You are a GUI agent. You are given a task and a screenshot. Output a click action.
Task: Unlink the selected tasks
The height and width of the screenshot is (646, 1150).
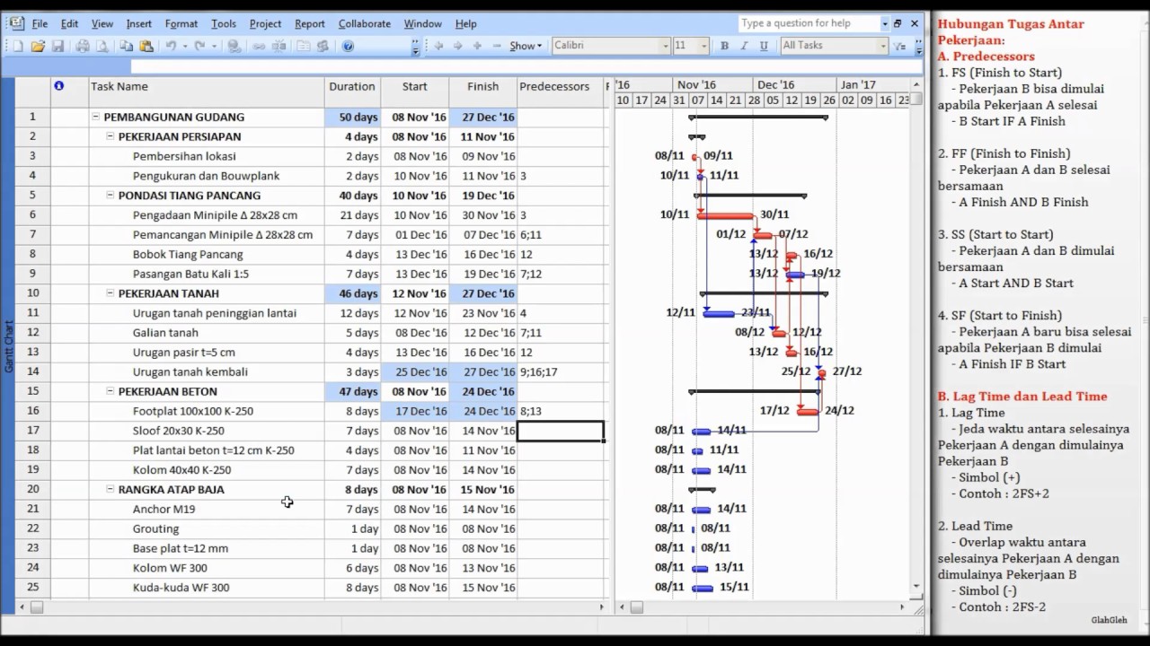click(279, 46)
